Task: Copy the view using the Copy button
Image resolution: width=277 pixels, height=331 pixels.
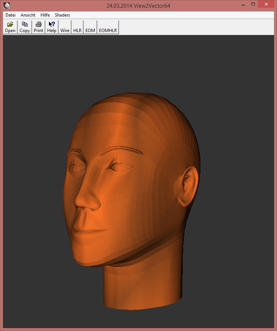Action: (25, 27)
